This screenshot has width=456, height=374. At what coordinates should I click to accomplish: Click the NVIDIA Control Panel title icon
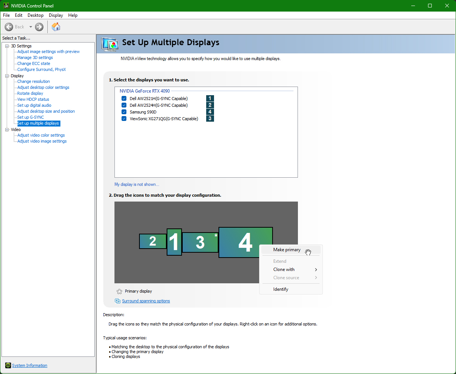click(x=6, y=6)
